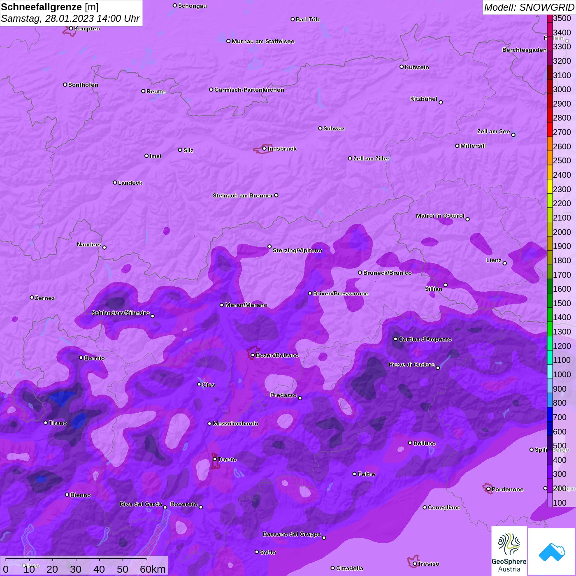Click the Kufstein location dot

coord(402,67)
